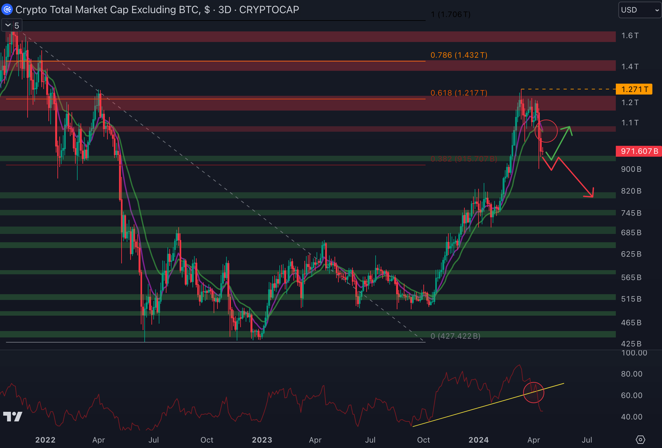Select the 0.618 (1.217 T) Fibonacci label
The image size is (662, 448).
coord(459,93)
